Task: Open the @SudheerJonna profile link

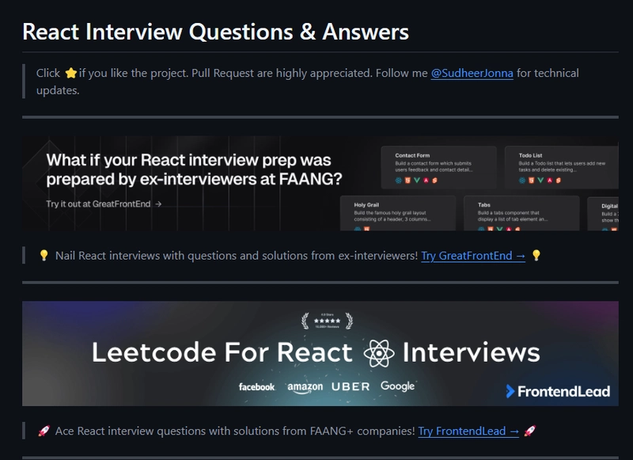Action: point(472,73)
